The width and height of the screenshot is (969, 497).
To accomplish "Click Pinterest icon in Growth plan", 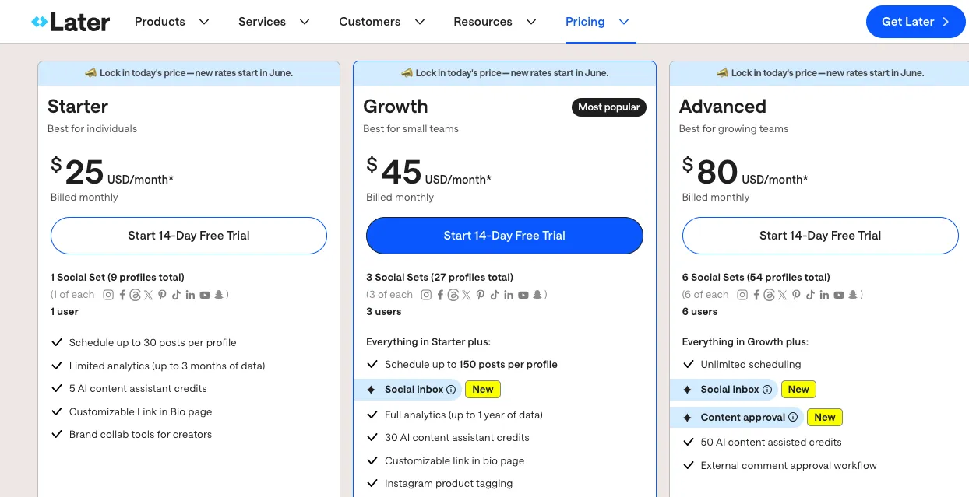I will [481, 295].
